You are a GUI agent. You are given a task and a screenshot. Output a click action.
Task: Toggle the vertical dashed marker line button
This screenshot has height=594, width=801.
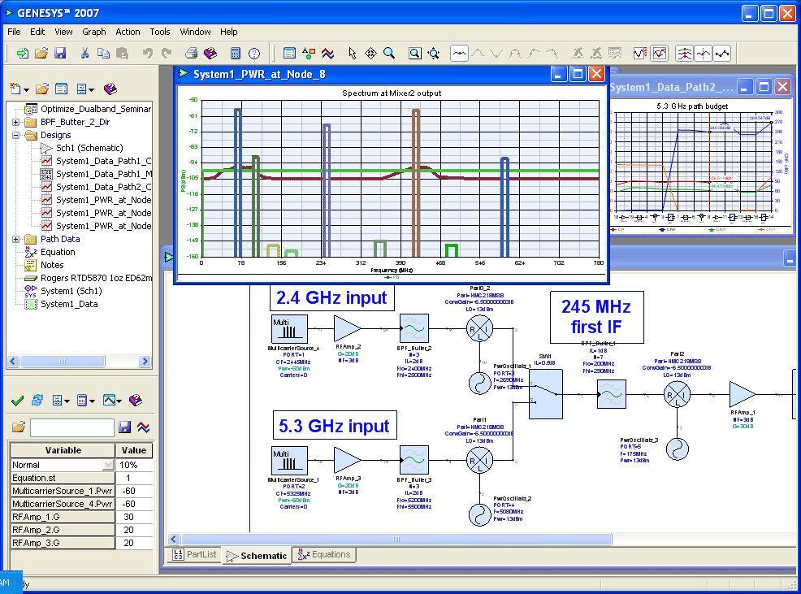704,53
